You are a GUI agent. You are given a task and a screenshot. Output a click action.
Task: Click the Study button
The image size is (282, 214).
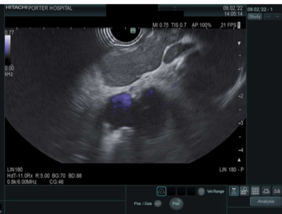255,17
